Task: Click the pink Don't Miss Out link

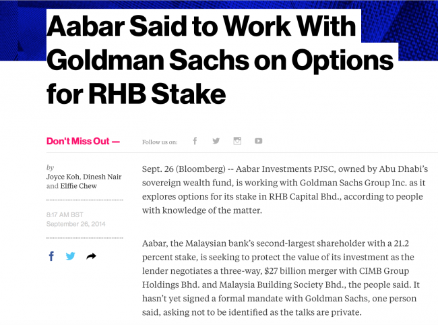Action: pyautogui.click(x=83, y=141)
